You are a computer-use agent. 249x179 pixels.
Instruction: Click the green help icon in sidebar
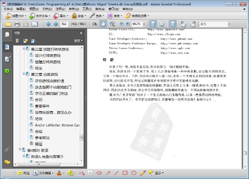coord(7,71)
